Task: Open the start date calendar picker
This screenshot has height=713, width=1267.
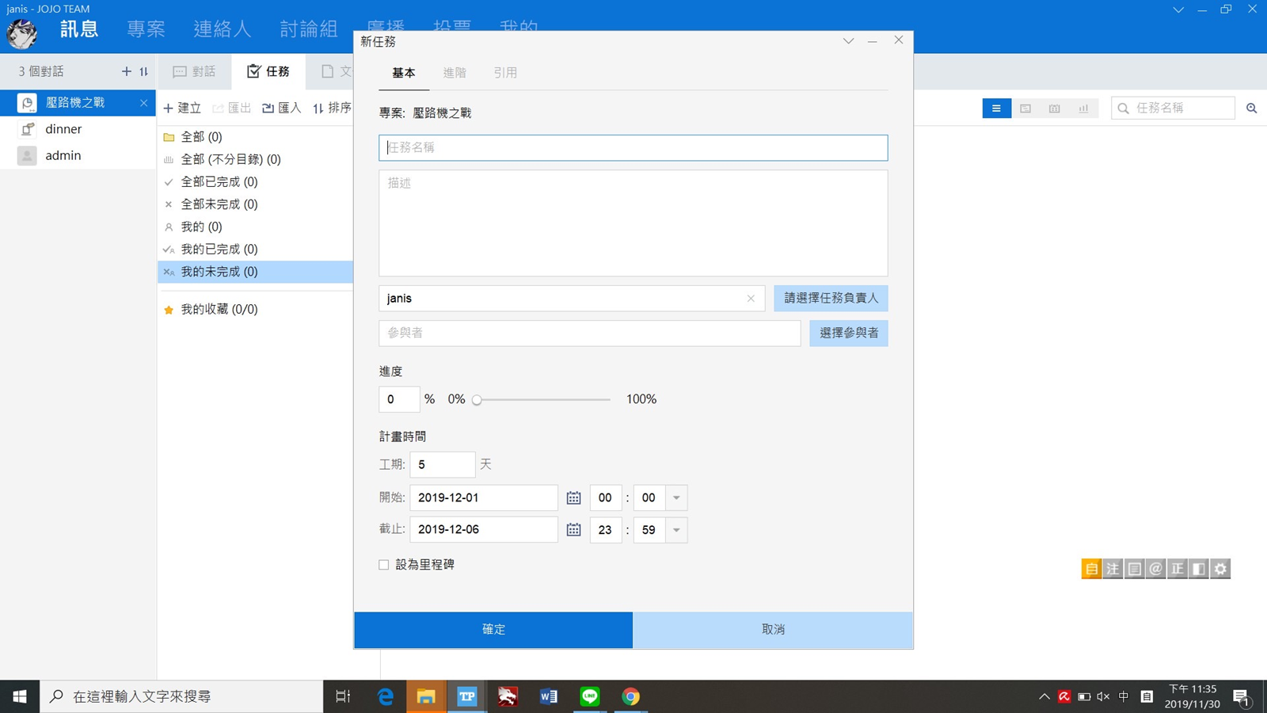Action: tap(573, 498)
